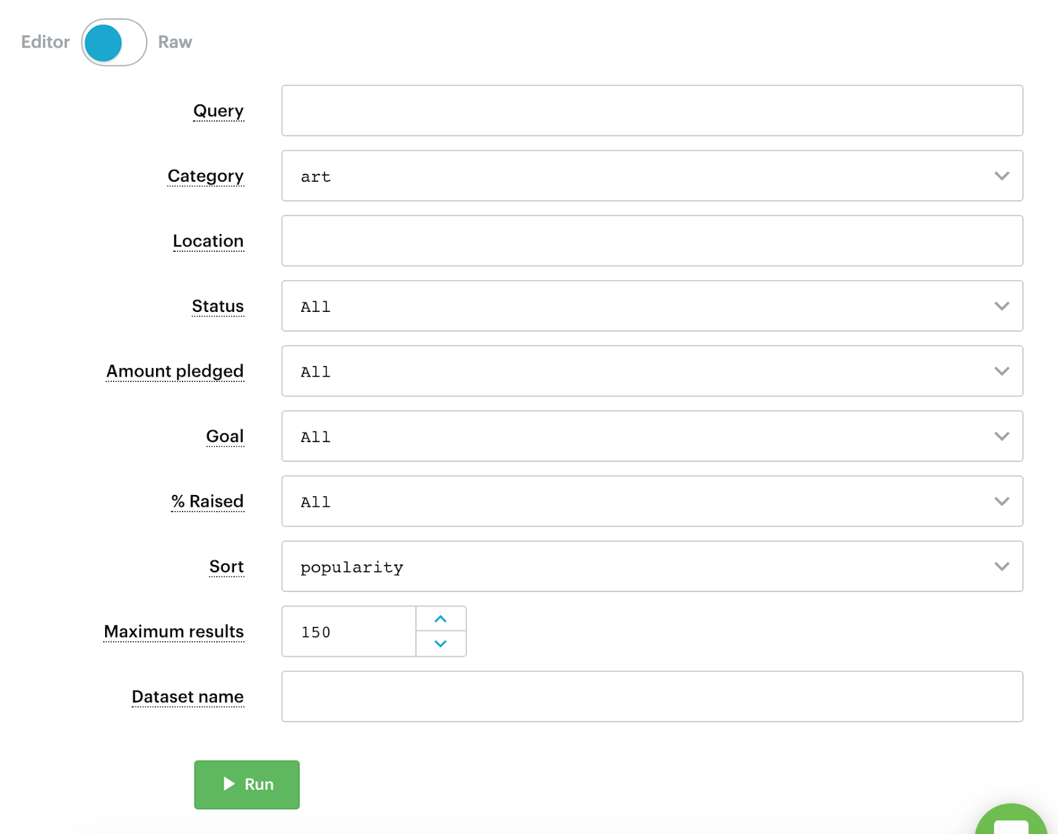Open the Status dropdown

point(652,306)
